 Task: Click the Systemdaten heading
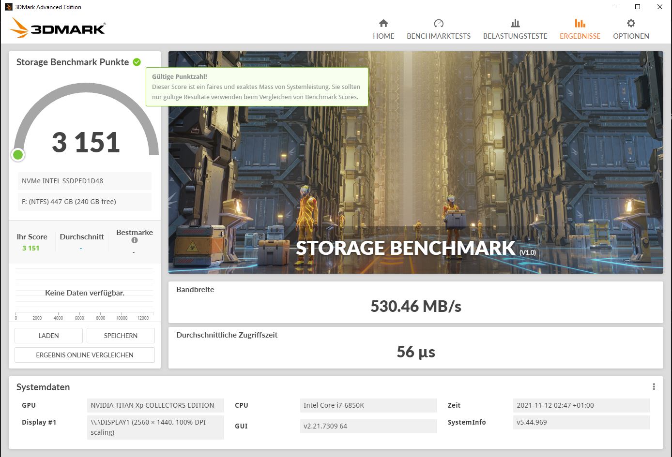tap(43, 387)
